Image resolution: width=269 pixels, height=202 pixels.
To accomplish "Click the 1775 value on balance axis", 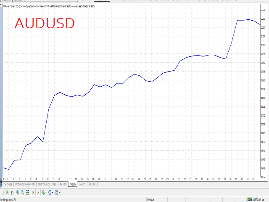I will tap(263, 115).
